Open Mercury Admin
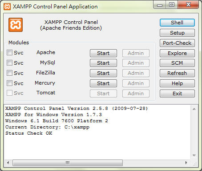 coord(136,83)
